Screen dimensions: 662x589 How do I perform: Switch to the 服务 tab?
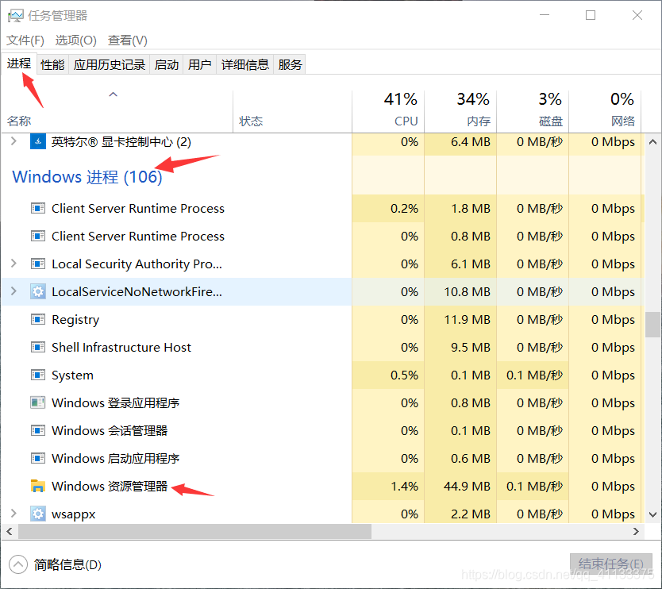(x=290, y=64)
